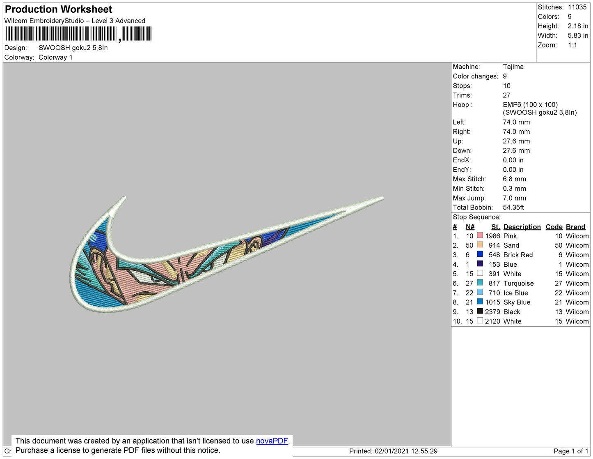Click the Max Stitch value 6.8 mm

(x=514, y=179)
